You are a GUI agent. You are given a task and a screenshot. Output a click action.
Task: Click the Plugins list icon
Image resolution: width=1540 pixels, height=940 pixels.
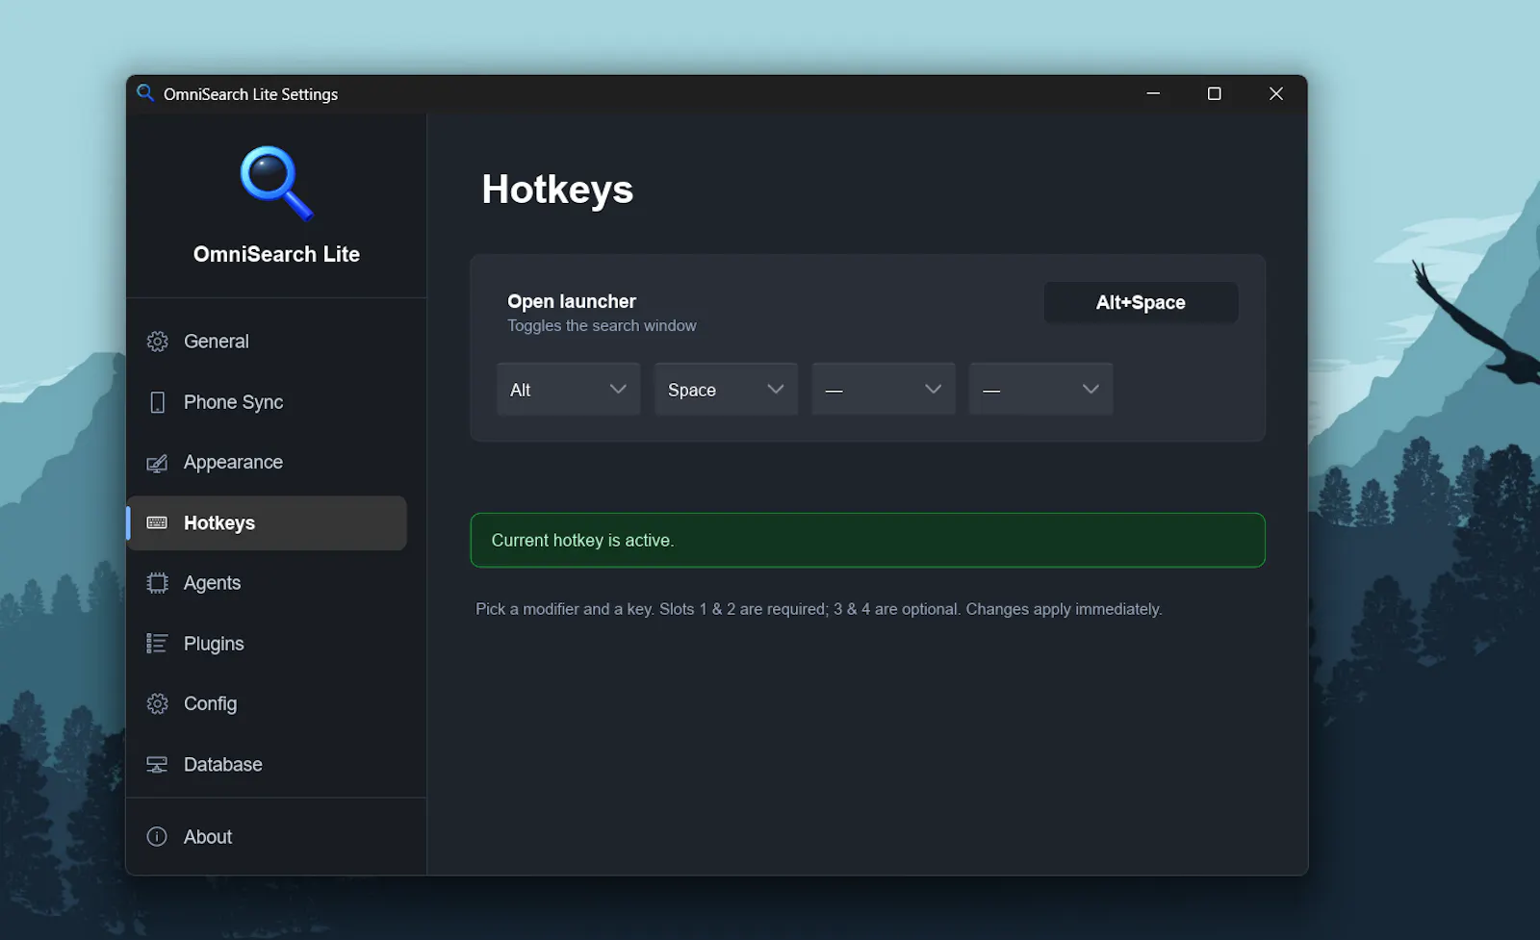coord(157,644)
